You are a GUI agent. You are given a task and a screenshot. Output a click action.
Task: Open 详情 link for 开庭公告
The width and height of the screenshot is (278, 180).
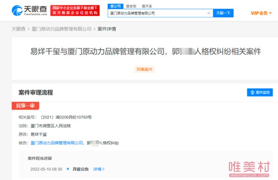[99, 169]
